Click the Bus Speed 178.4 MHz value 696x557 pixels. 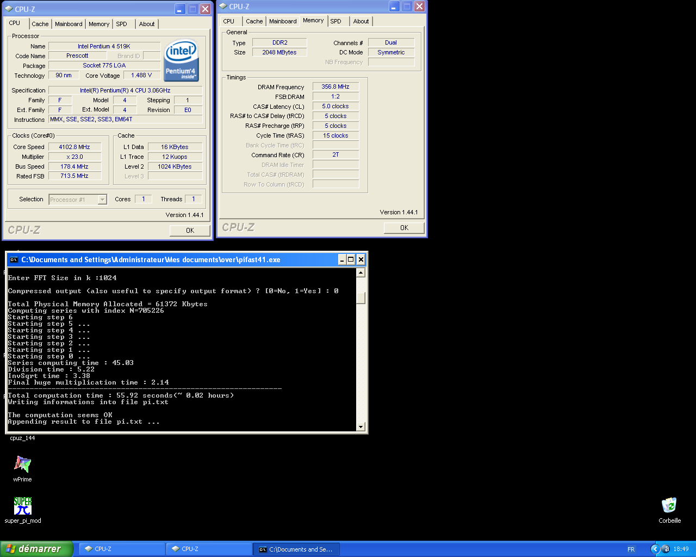(x=74, y=166)
